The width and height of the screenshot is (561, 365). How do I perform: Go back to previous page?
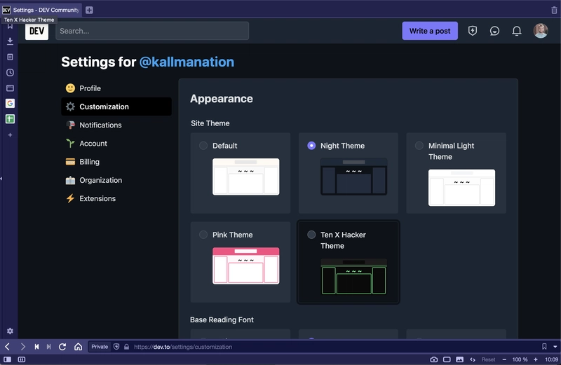click(8, 346)
